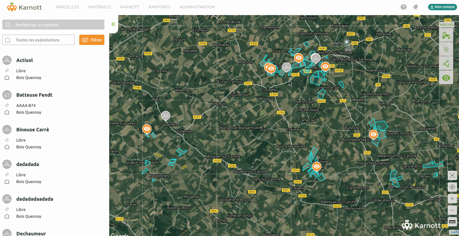
Task: Click the orange eye marker near Moncheaux-lès-Frévent
Action: pyautogui.click(x=373, y=134)
